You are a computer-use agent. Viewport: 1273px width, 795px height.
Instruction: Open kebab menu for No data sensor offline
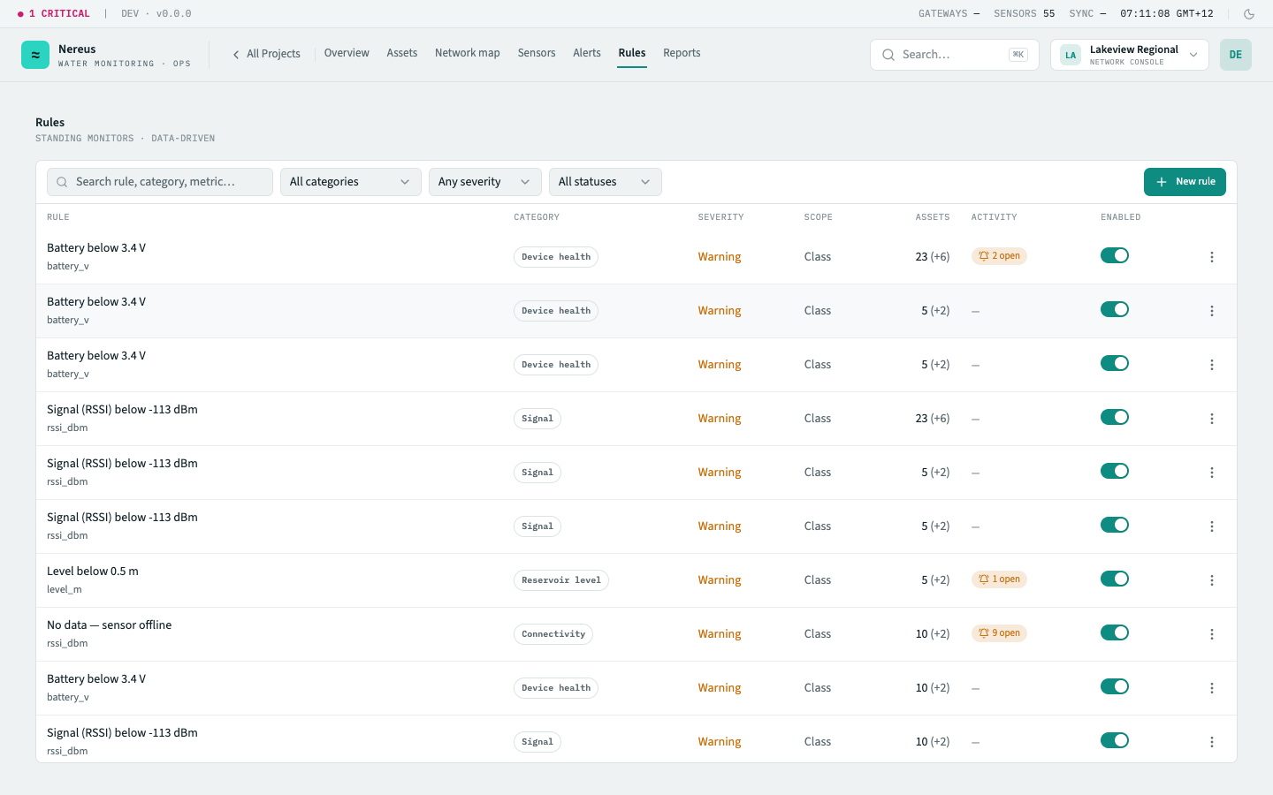tap(1212, 634)
